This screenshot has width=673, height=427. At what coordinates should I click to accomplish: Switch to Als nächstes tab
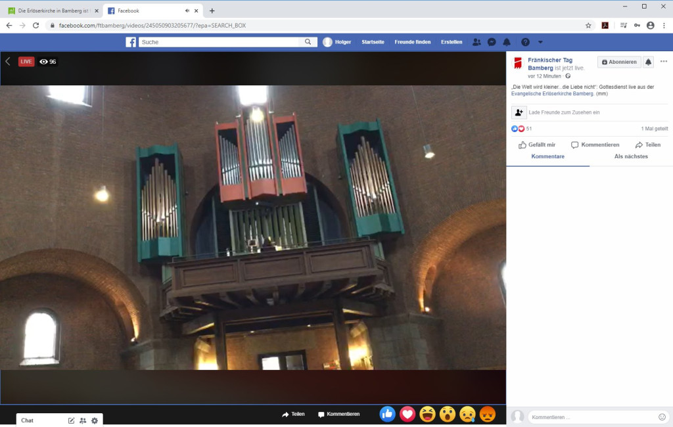[x=631, y=156]
